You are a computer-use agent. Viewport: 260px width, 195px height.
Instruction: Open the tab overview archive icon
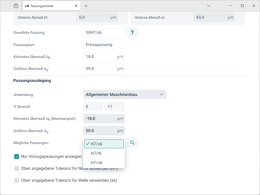(16, 6)
